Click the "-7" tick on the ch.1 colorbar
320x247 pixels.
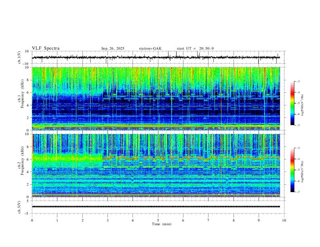[x=298, y=125]
